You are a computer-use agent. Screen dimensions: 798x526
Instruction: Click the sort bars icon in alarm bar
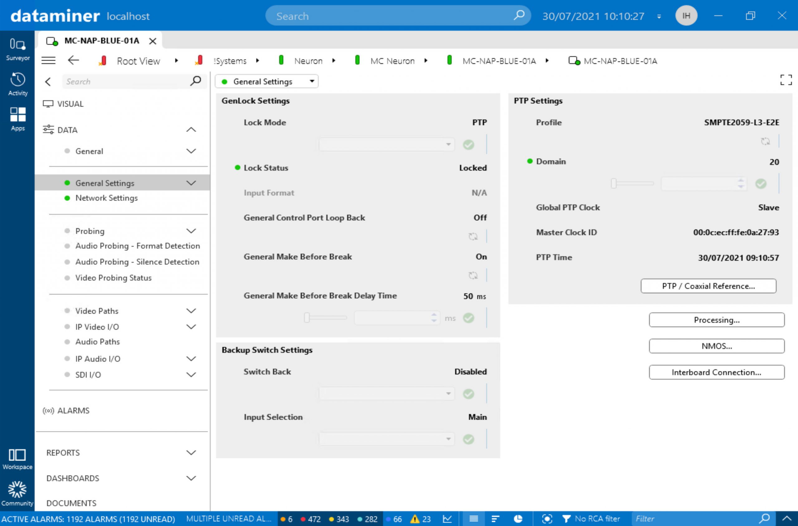495,519
